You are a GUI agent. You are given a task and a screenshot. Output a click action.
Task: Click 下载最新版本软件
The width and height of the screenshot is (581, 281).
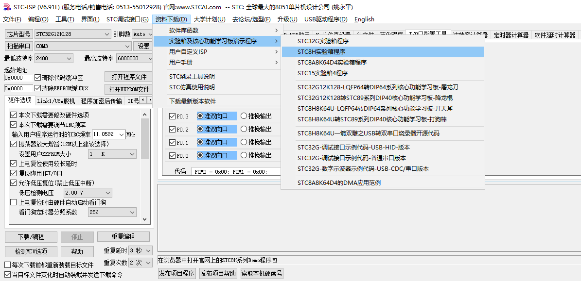pyautogui.click(x=217, y=101)
